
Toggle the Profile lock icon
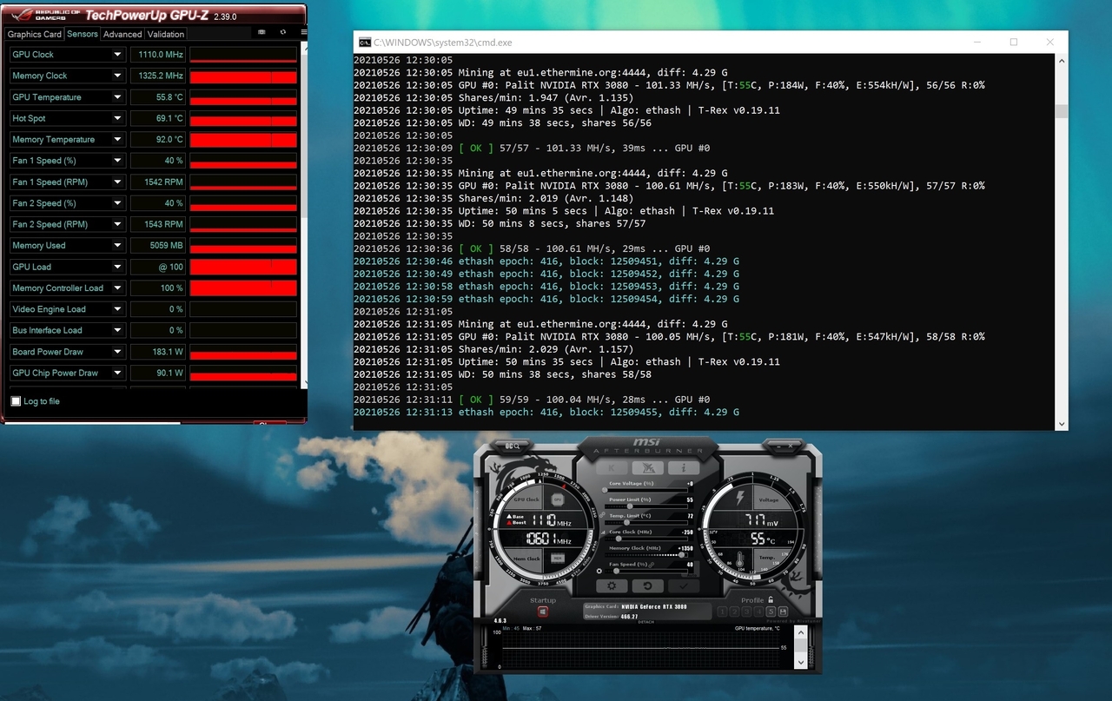[x=771, y=600]
